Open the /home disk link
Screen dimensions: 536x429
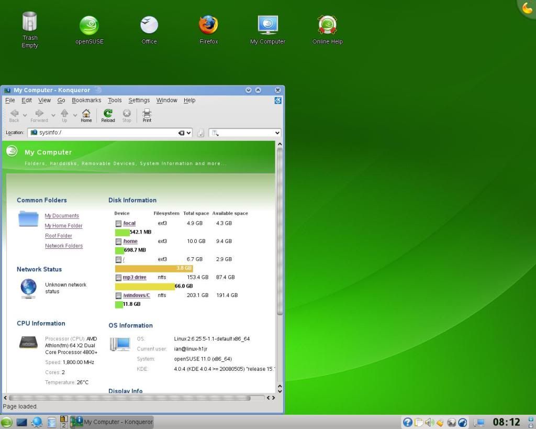[130, 241]
